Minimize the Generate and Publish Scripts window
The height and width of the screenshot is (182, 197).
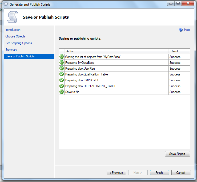click(x=171, y=3)
